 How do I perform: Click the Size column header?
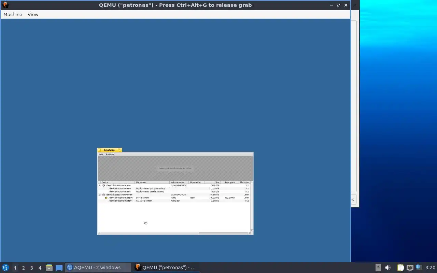212,182
